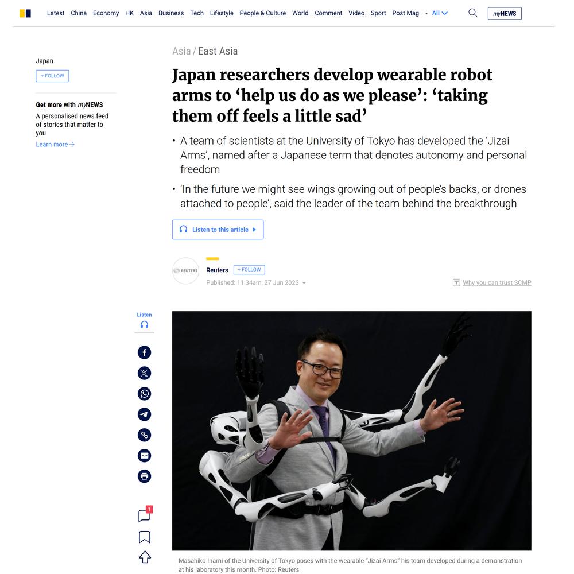Viewport: 574px width, 574px height.
Task: Follow Reuters author
Action: 249,269
